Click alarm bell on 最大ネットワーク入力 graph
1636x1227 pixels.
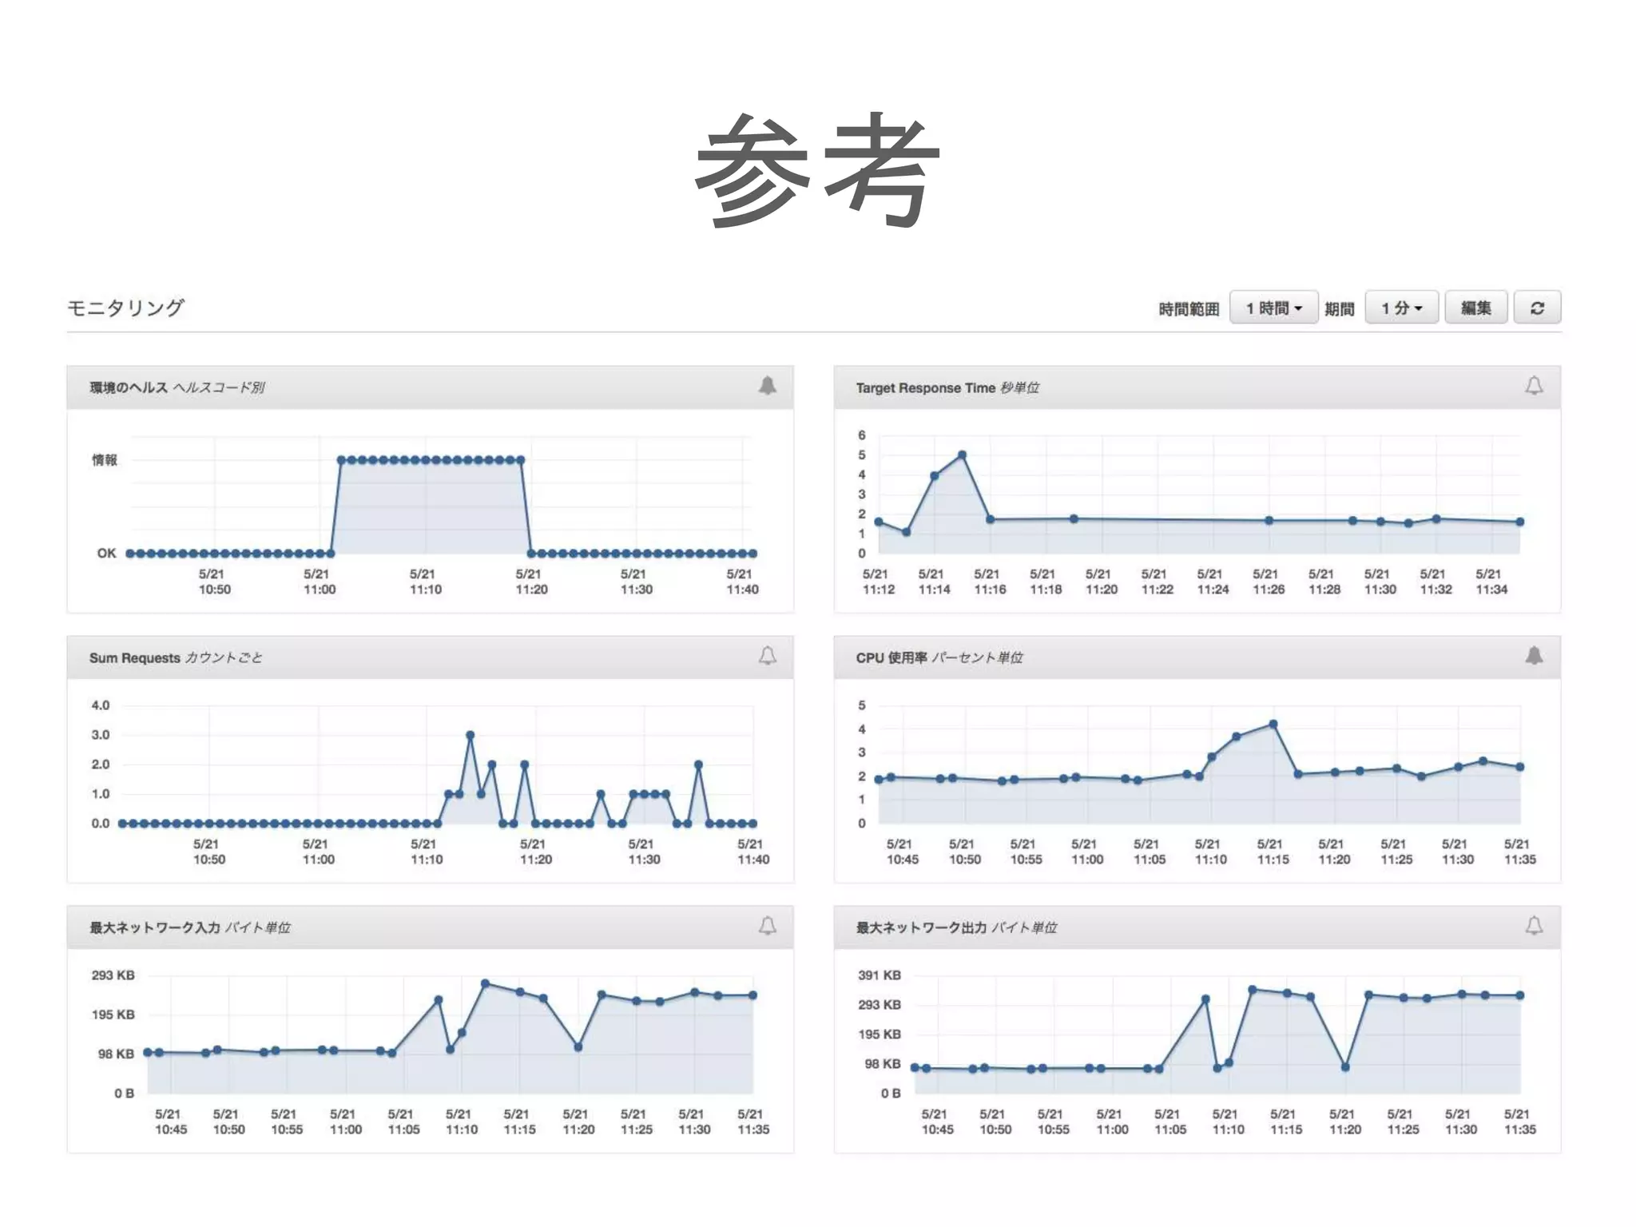767,927
